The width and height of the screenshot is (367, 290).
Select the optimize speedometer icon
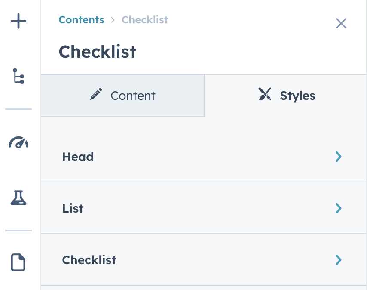18,142
